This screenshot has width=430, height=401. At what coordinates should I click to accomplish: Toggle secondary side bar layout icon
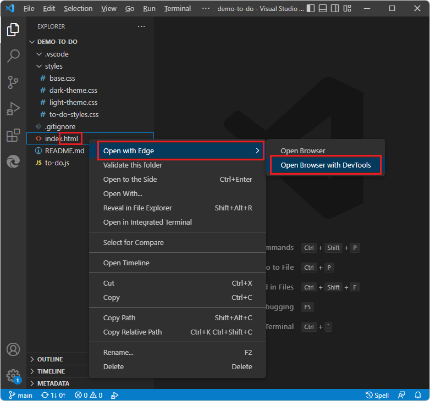(335, 8)
